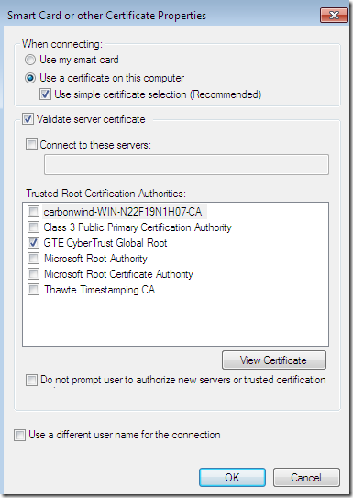Check Microsoft Root Authority checkbox
353x498 pixels.
[x=34, y=259]
